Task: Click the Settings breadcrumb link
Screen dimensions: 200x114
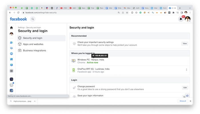Action: tap(21, 27)
